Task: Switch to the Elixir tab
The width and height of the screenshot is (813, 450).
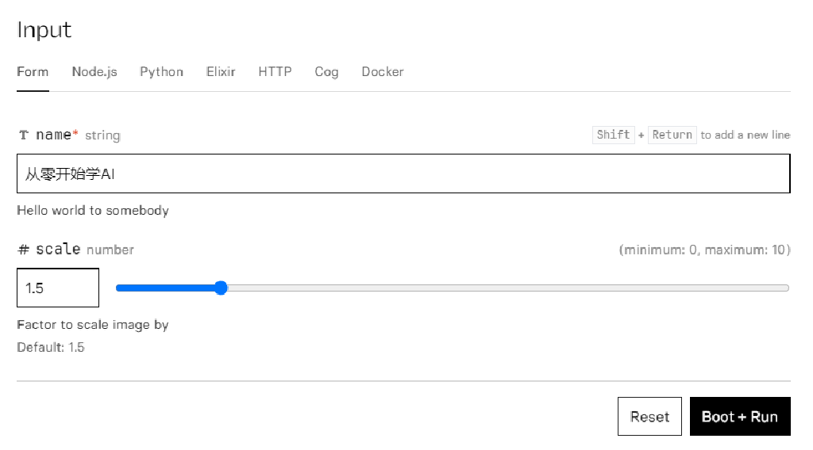Action: pyautogui.click(x=221, y=72)
